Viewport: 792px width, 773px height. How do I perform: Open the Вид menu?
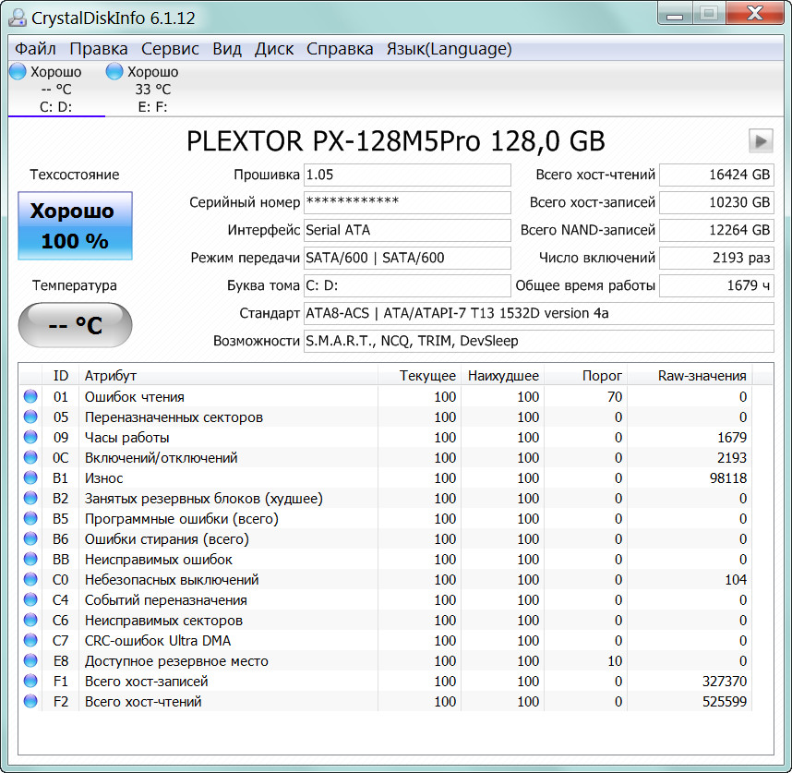point(227,49)
